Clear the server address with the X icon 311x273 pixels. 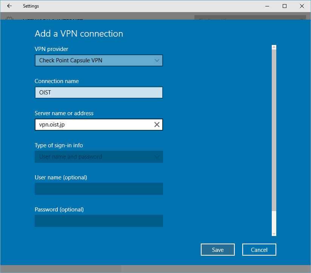tap(157, 125)
